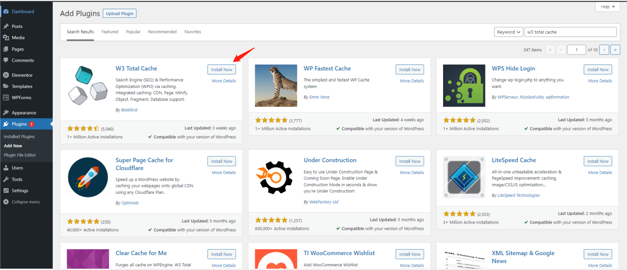The height and width of the screenshot is (270, 627).
Task: Open More Details for LiteSpeed Cache
Action: pos(600,173)
